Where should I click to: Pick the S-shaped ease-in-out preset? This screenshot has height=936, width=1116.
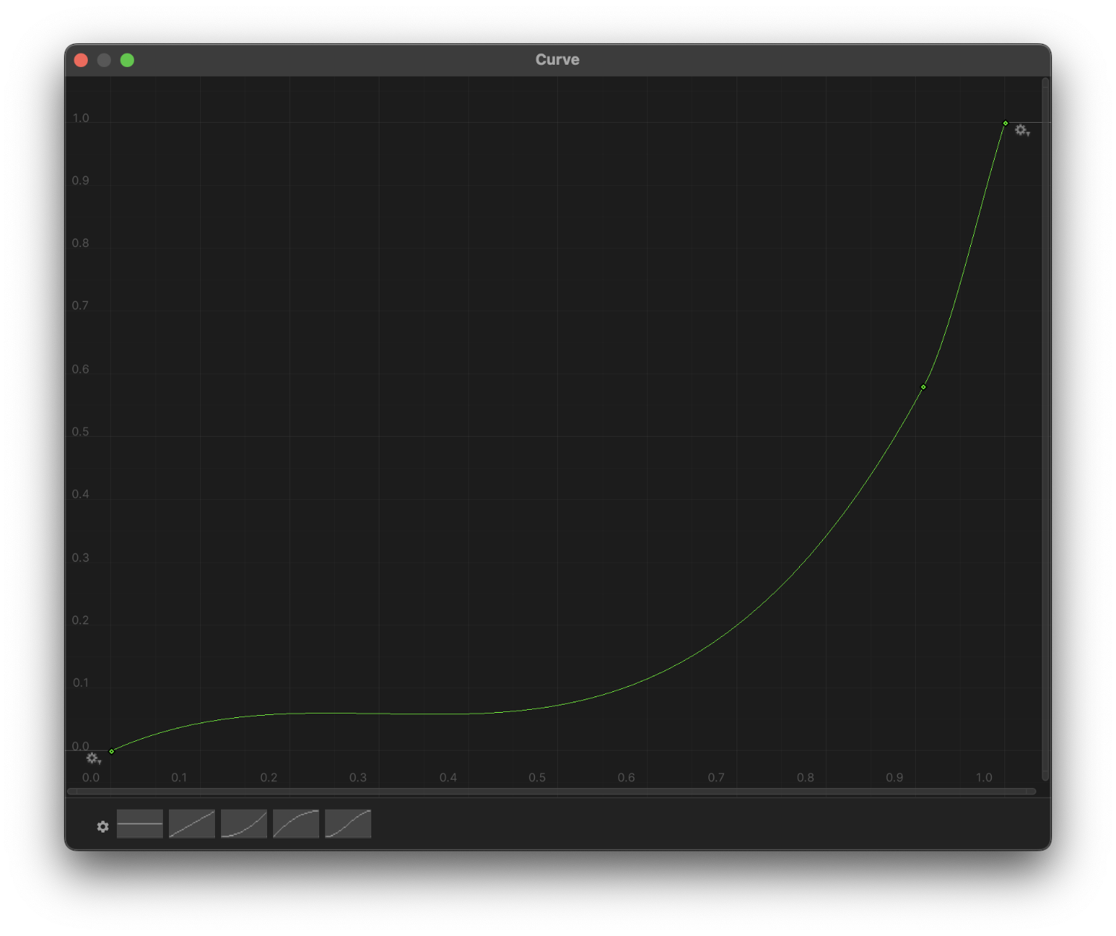pyautogui.click(x=348, y=824)
